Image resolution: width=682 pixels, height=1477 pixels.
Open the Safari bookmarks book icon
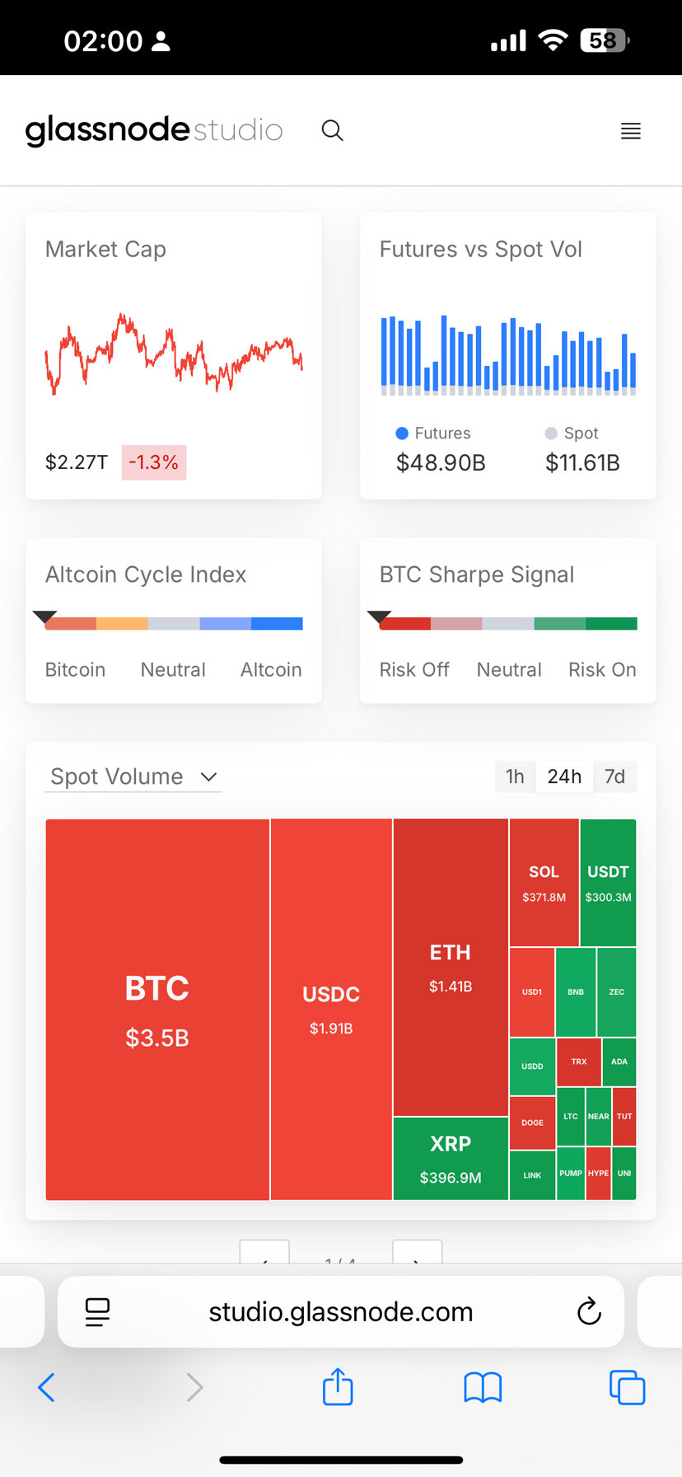(x=483, y=1388)
